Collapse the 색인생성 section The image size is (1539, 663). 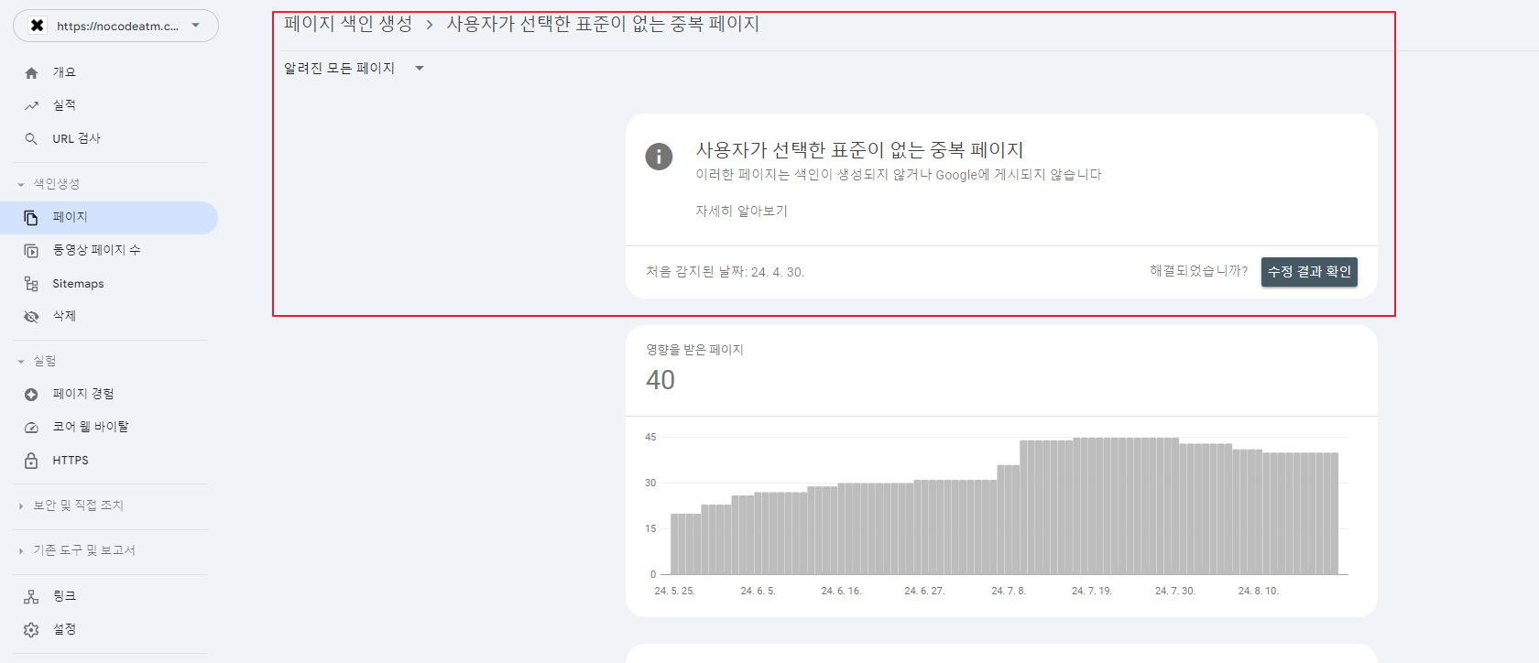(x=21, y=185)
